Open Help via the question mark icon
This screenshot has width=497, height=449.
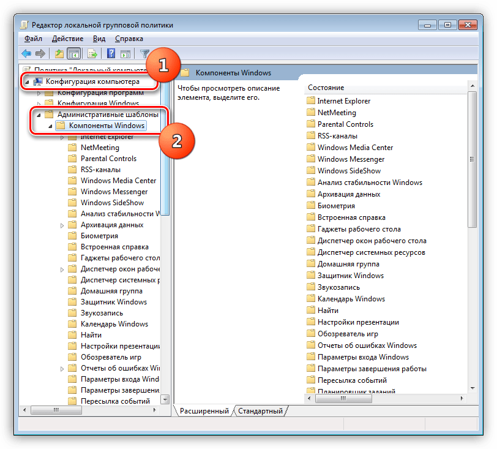111,53
